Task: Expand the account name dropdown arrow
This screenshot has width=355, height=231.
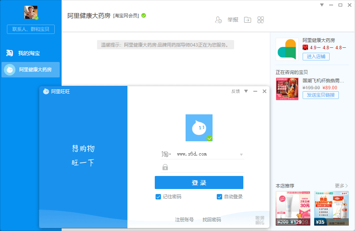Action: pos(242,154)
